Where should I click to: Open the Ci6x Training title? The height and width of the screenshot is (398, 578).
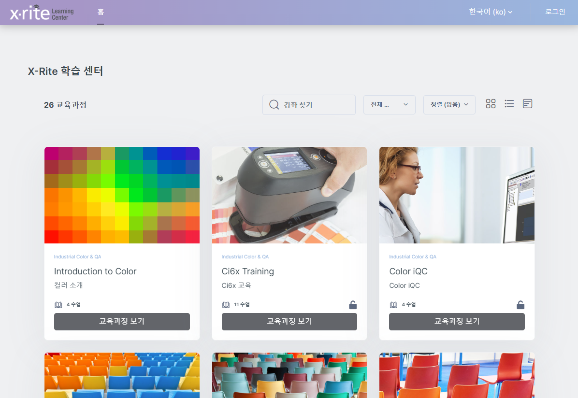tap(248, 271)
